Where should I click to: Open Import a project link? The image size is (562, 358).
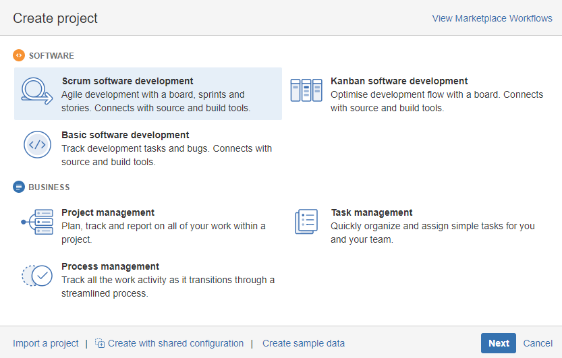pos(45,343)
